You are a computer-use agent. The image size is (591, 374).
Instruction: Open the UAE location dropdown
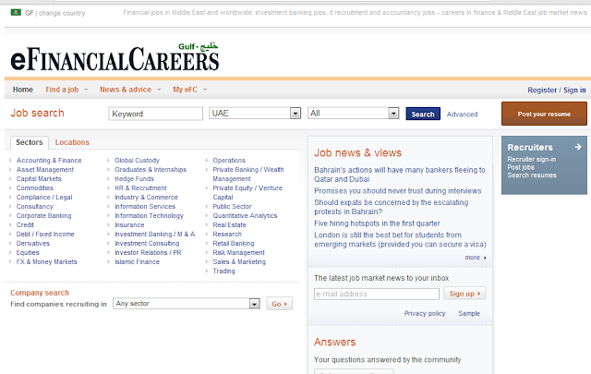(x=255, y=113)
